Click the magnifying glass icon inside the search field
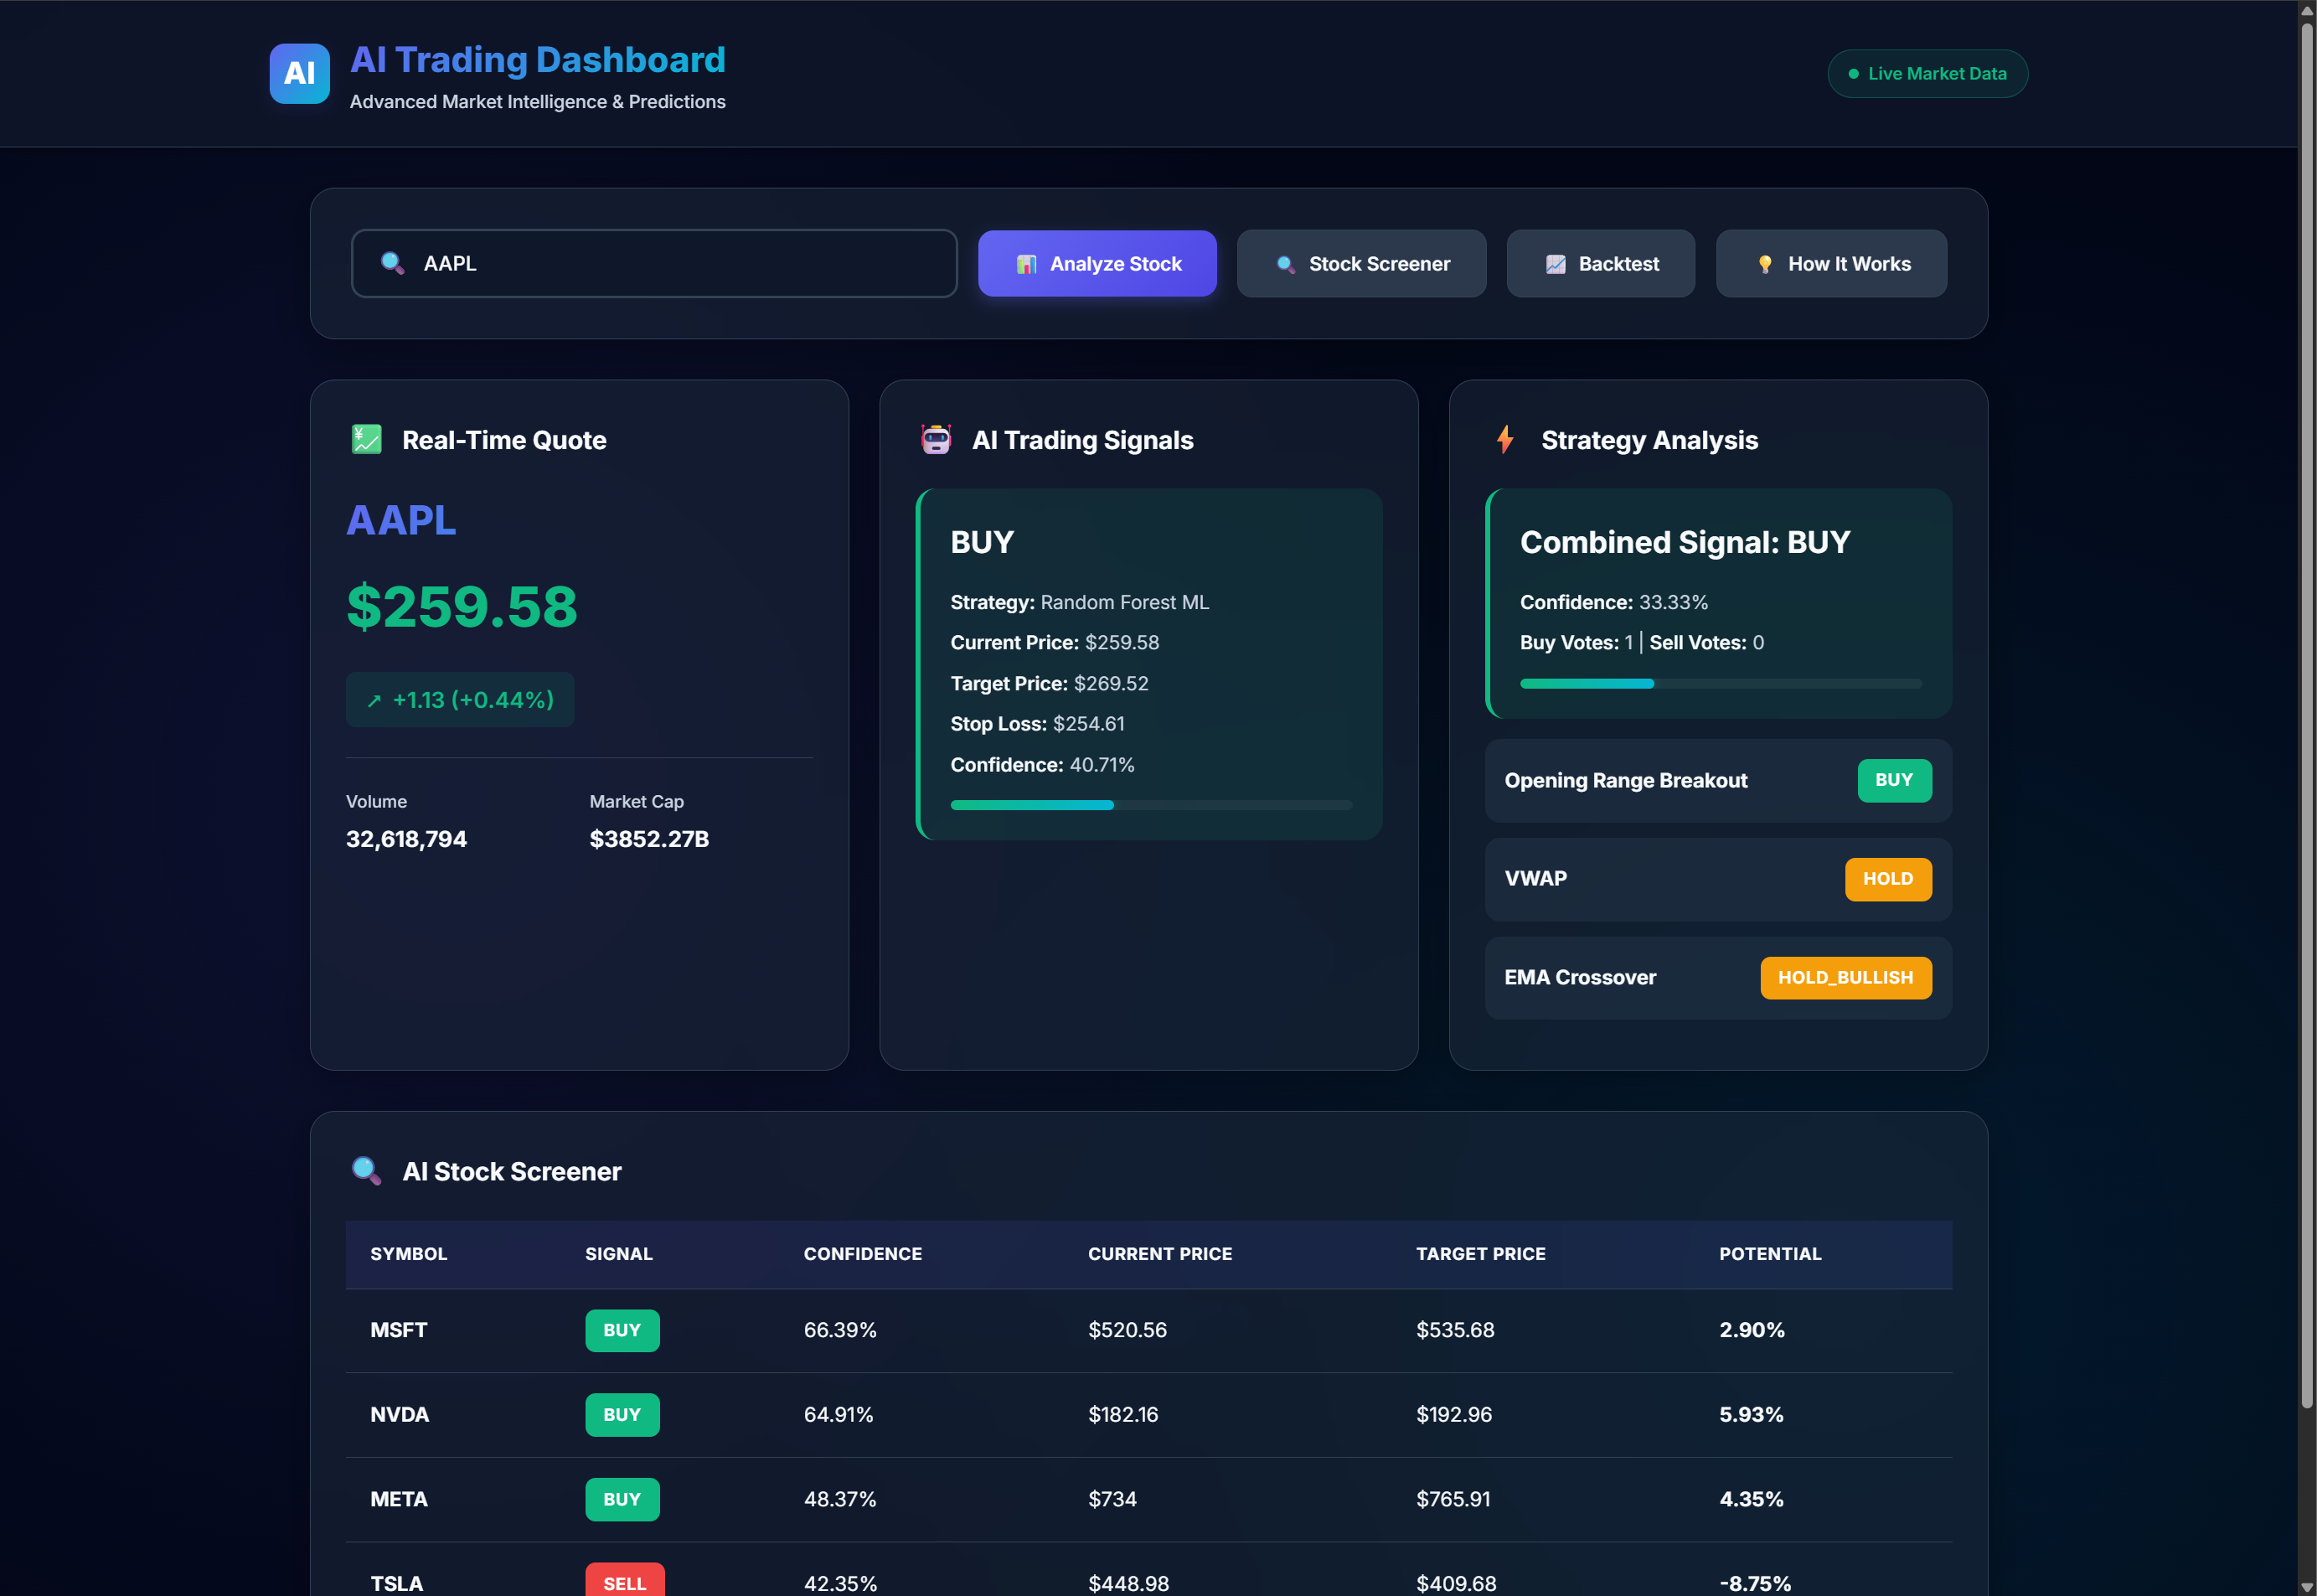2317x1596 pixels. pos(392,263)
